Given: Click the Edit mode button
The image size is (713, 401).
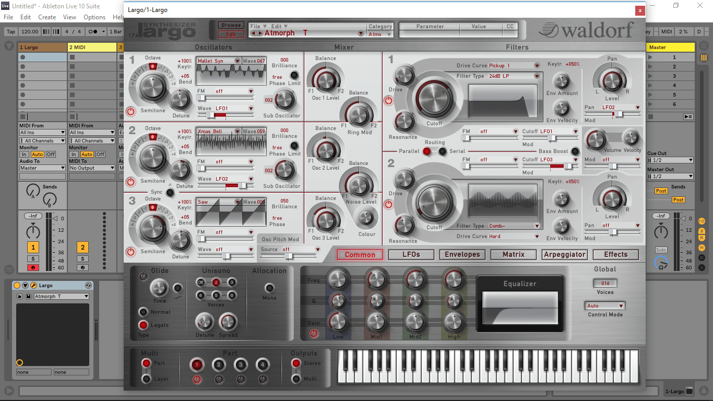Looking at the screenshot, I should (231, 34).
